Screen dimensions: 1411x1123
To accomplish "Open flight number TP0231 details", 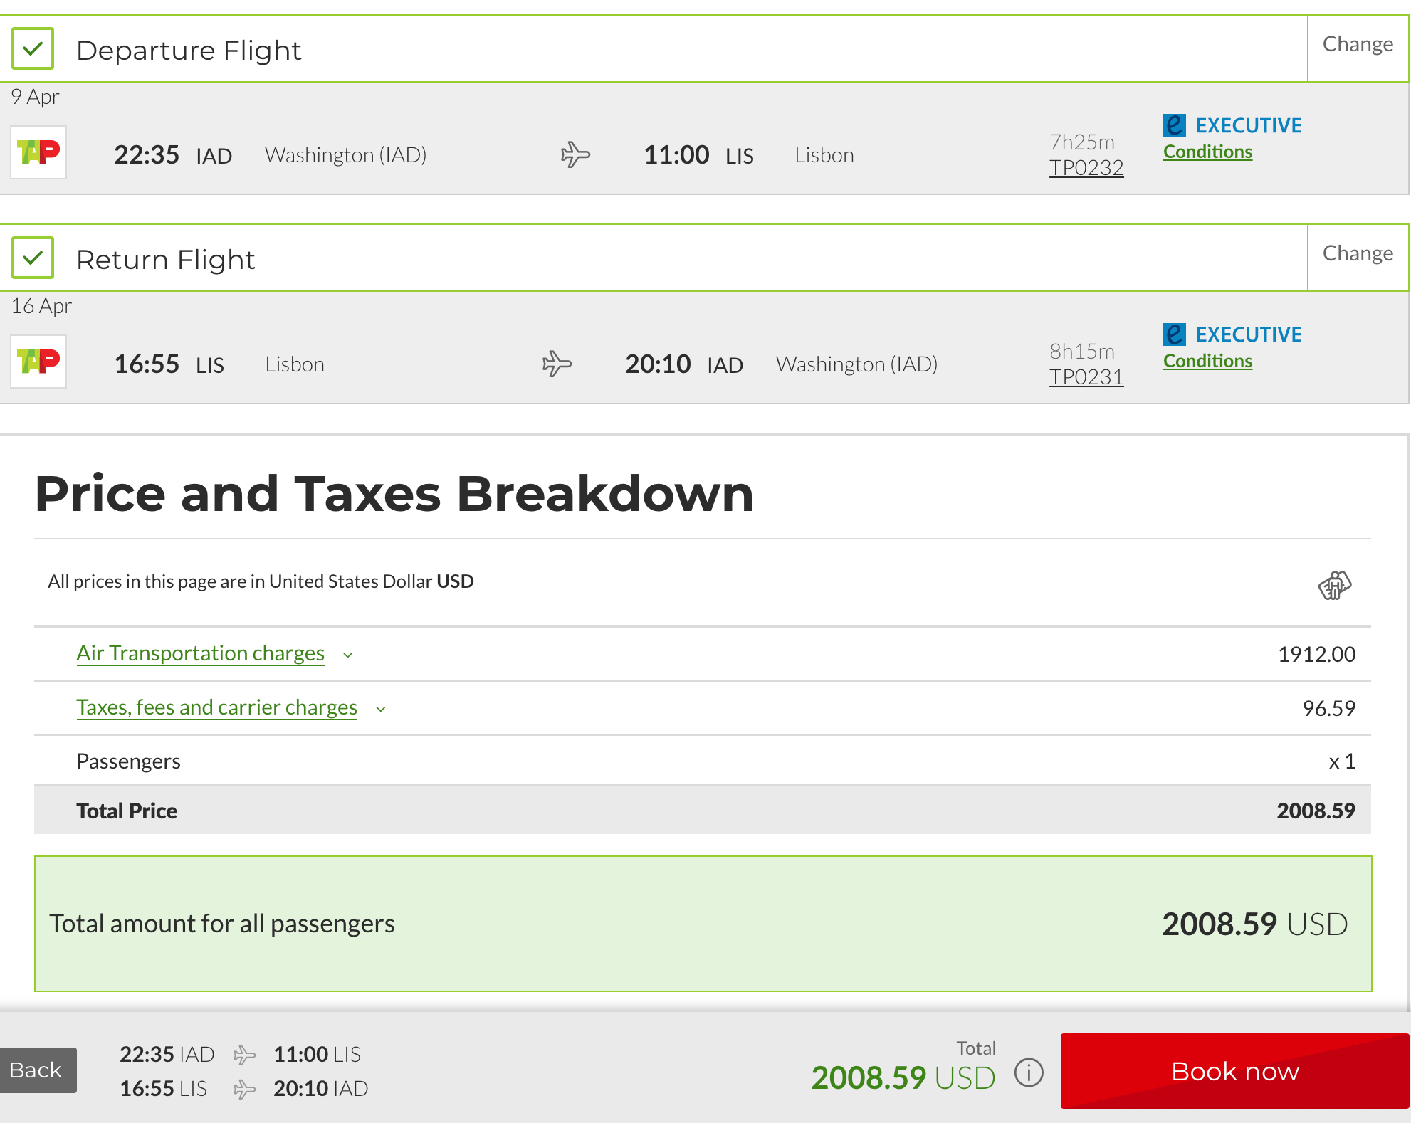I will point(1086,377).
